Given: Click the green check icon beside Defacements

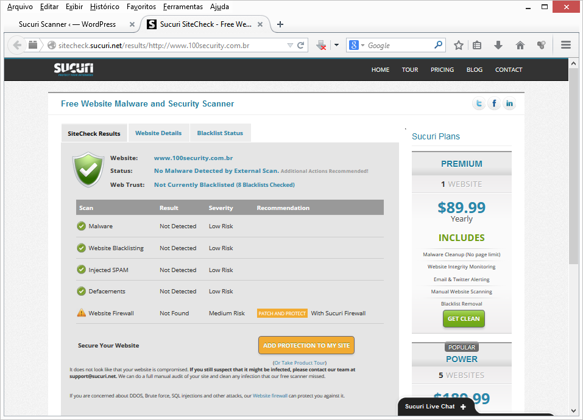Looking at the screenshot, I should coord(81,291).
